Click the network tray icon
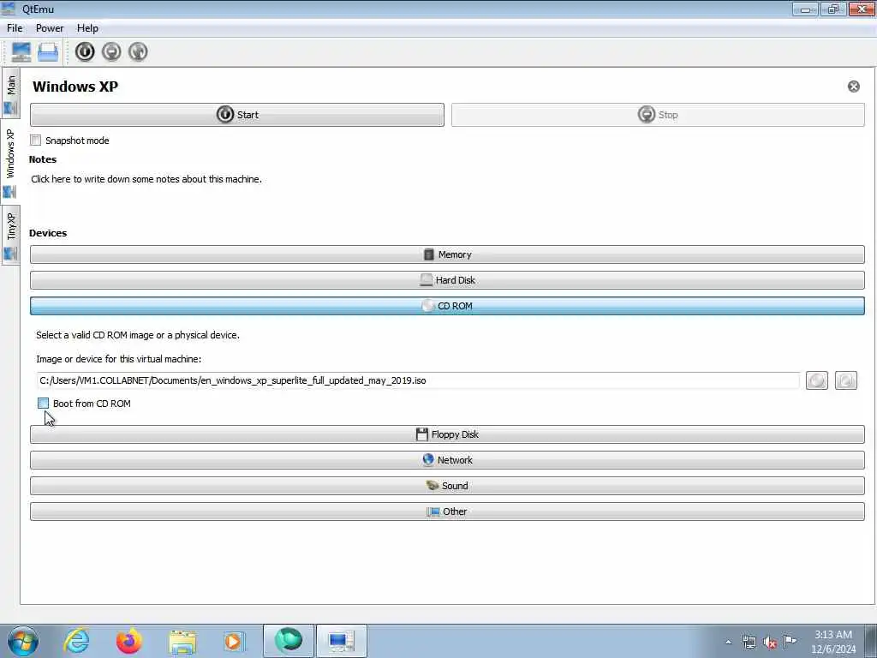The height and width of the screenshot is (658, 877). [749, 643]
